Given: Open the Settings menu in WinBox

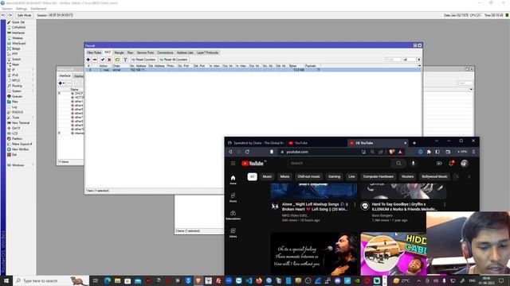Looking at the screenshot, I should pos(22,9).
